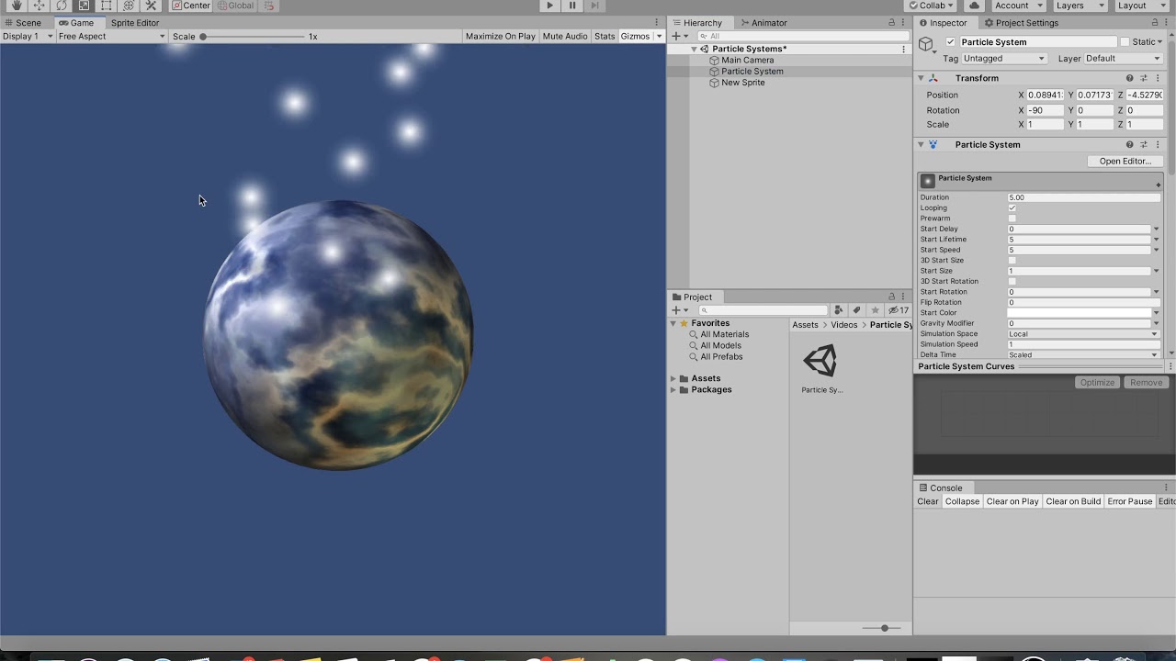Open the Layer Default dropdown

click(x=1124, y=59)
